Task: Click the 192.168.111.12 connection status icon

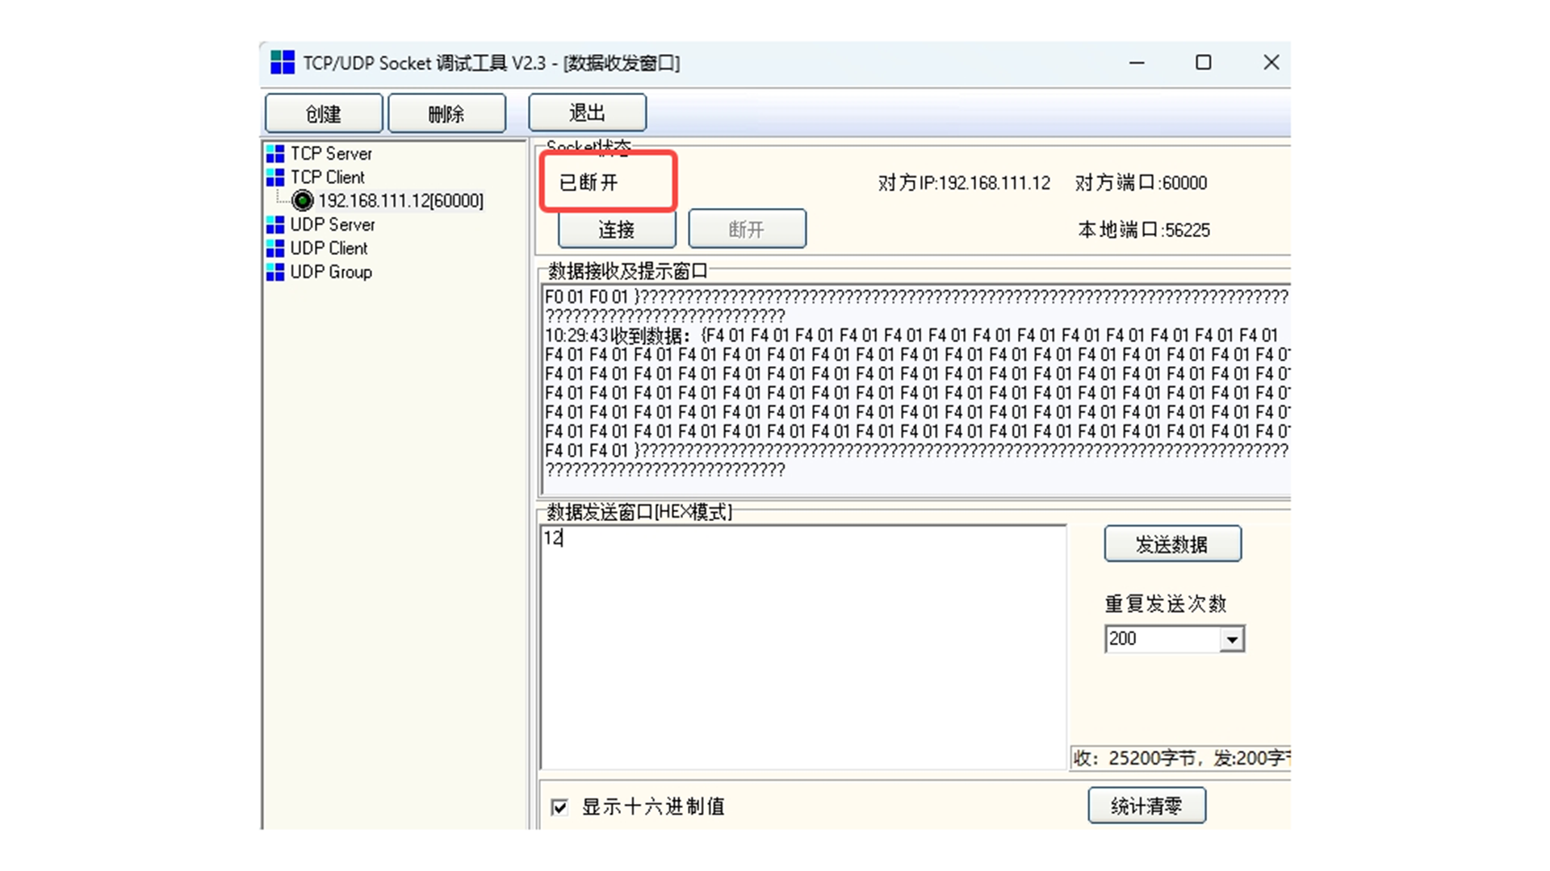Action: point(303,200)
